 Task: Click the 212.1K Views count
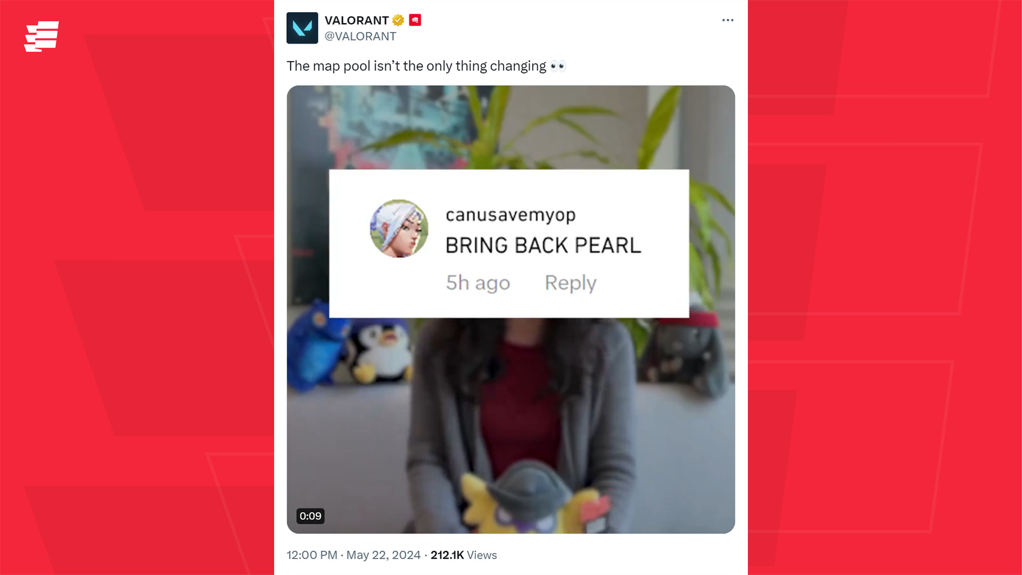464,555
